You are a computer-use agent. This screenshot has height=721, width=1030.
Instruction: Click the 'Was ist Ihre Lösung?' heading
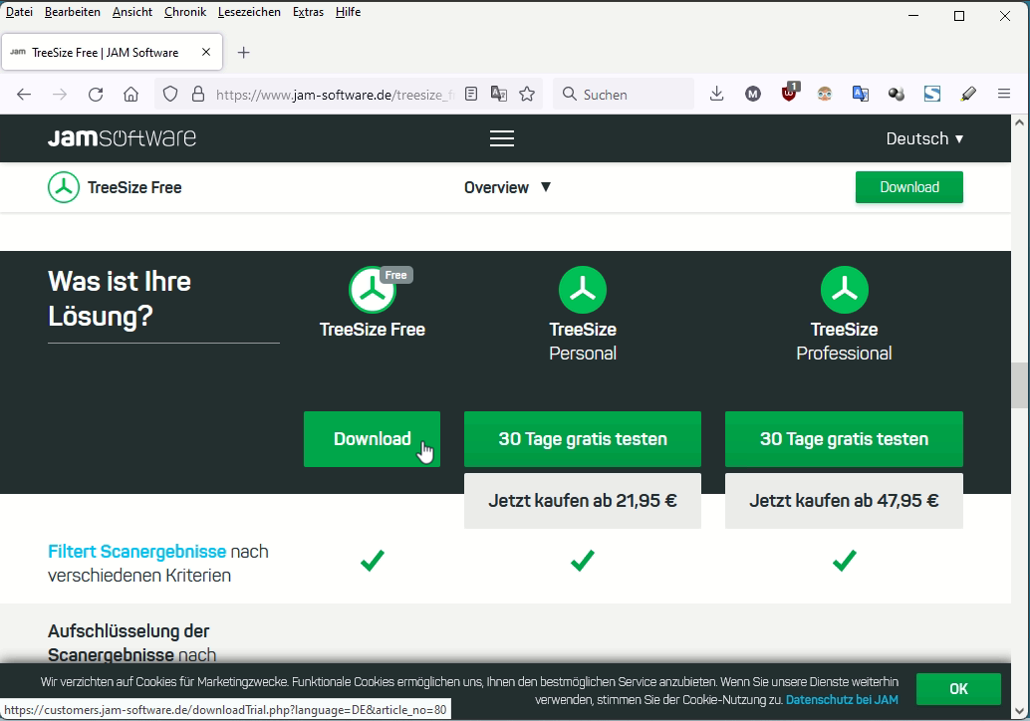(120, 299)
